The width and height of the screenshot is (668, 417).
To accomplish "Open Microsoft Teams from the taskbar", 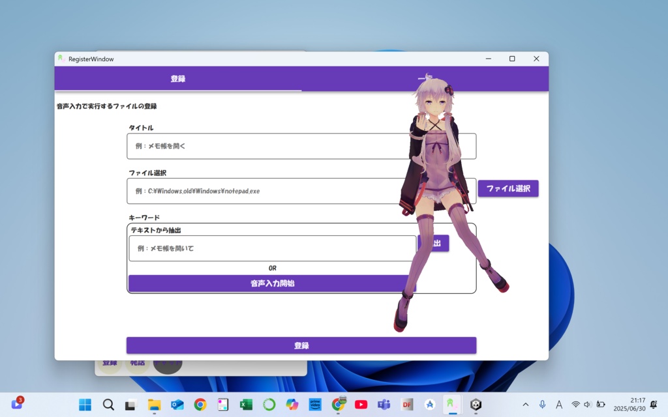I will [x=384, y=404].
